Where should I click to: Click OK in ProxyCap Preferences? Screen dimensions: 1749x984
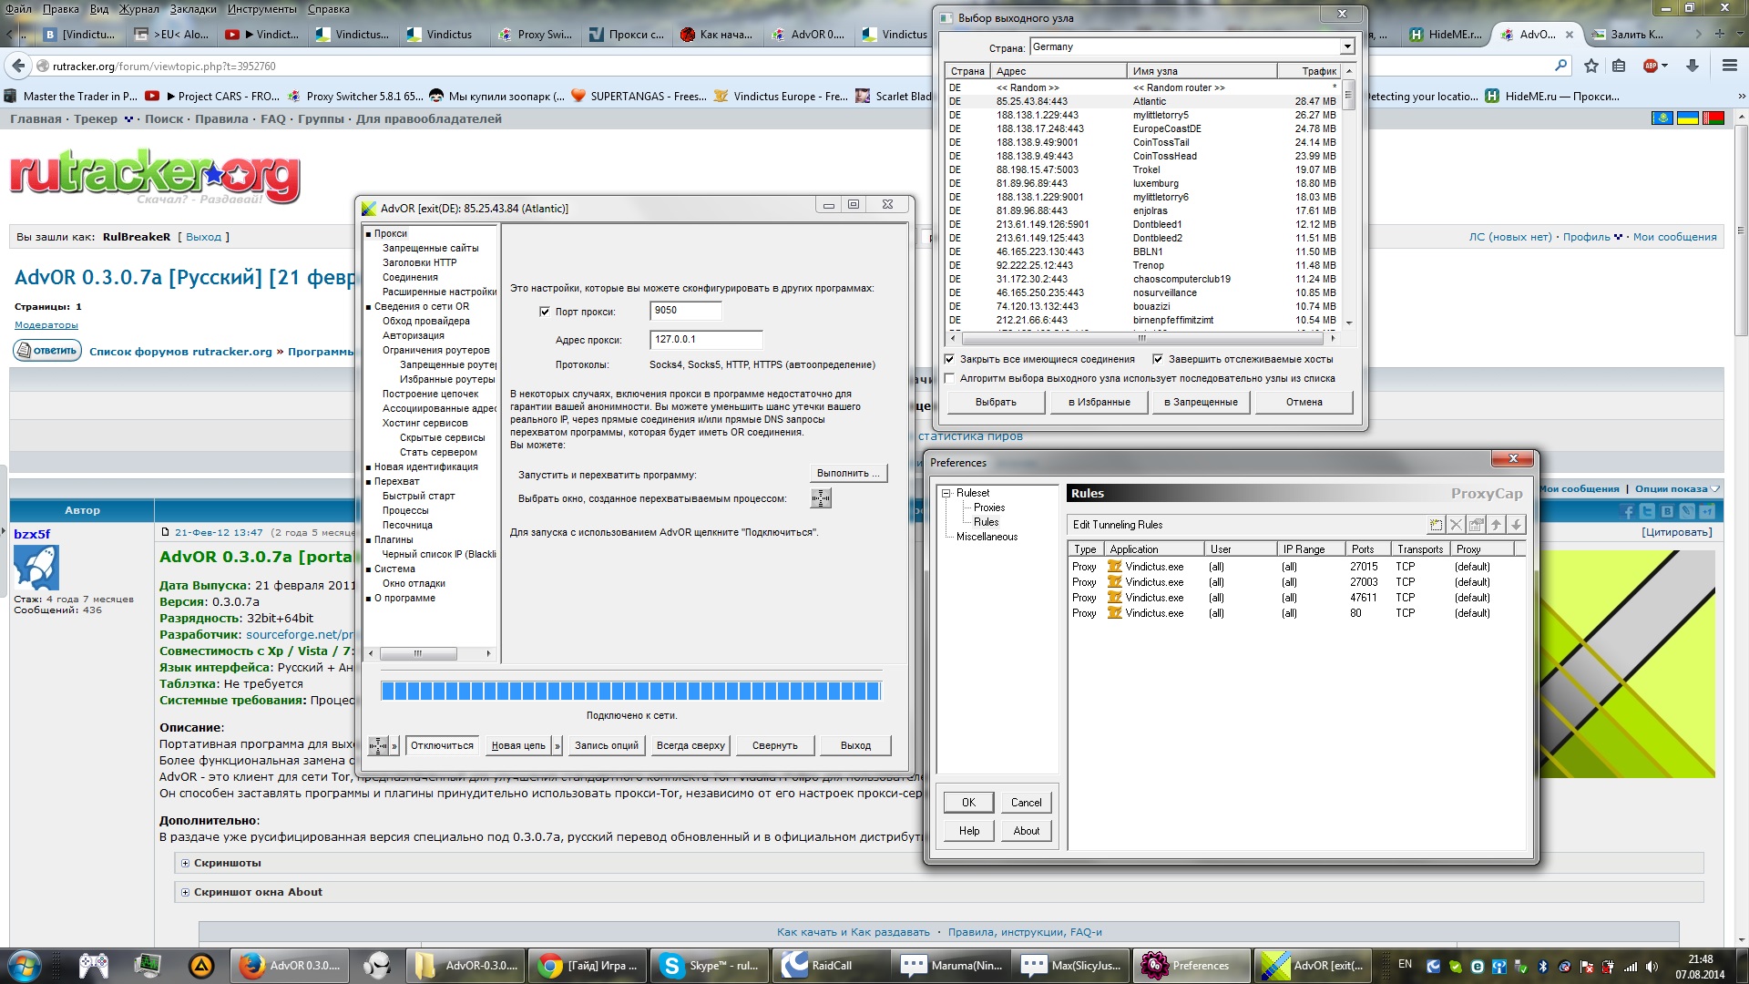click(x=968, y=803)
